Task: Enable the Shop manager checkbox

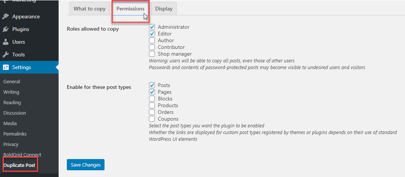Action: [152, 54]
